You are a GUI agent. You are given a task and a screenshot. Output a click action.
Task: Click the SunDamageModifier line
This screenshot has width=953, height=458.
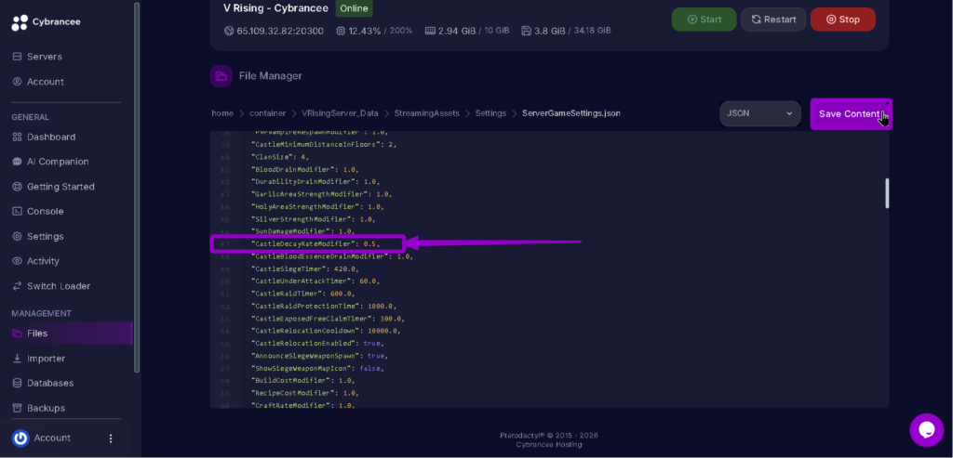pos(302,231)
